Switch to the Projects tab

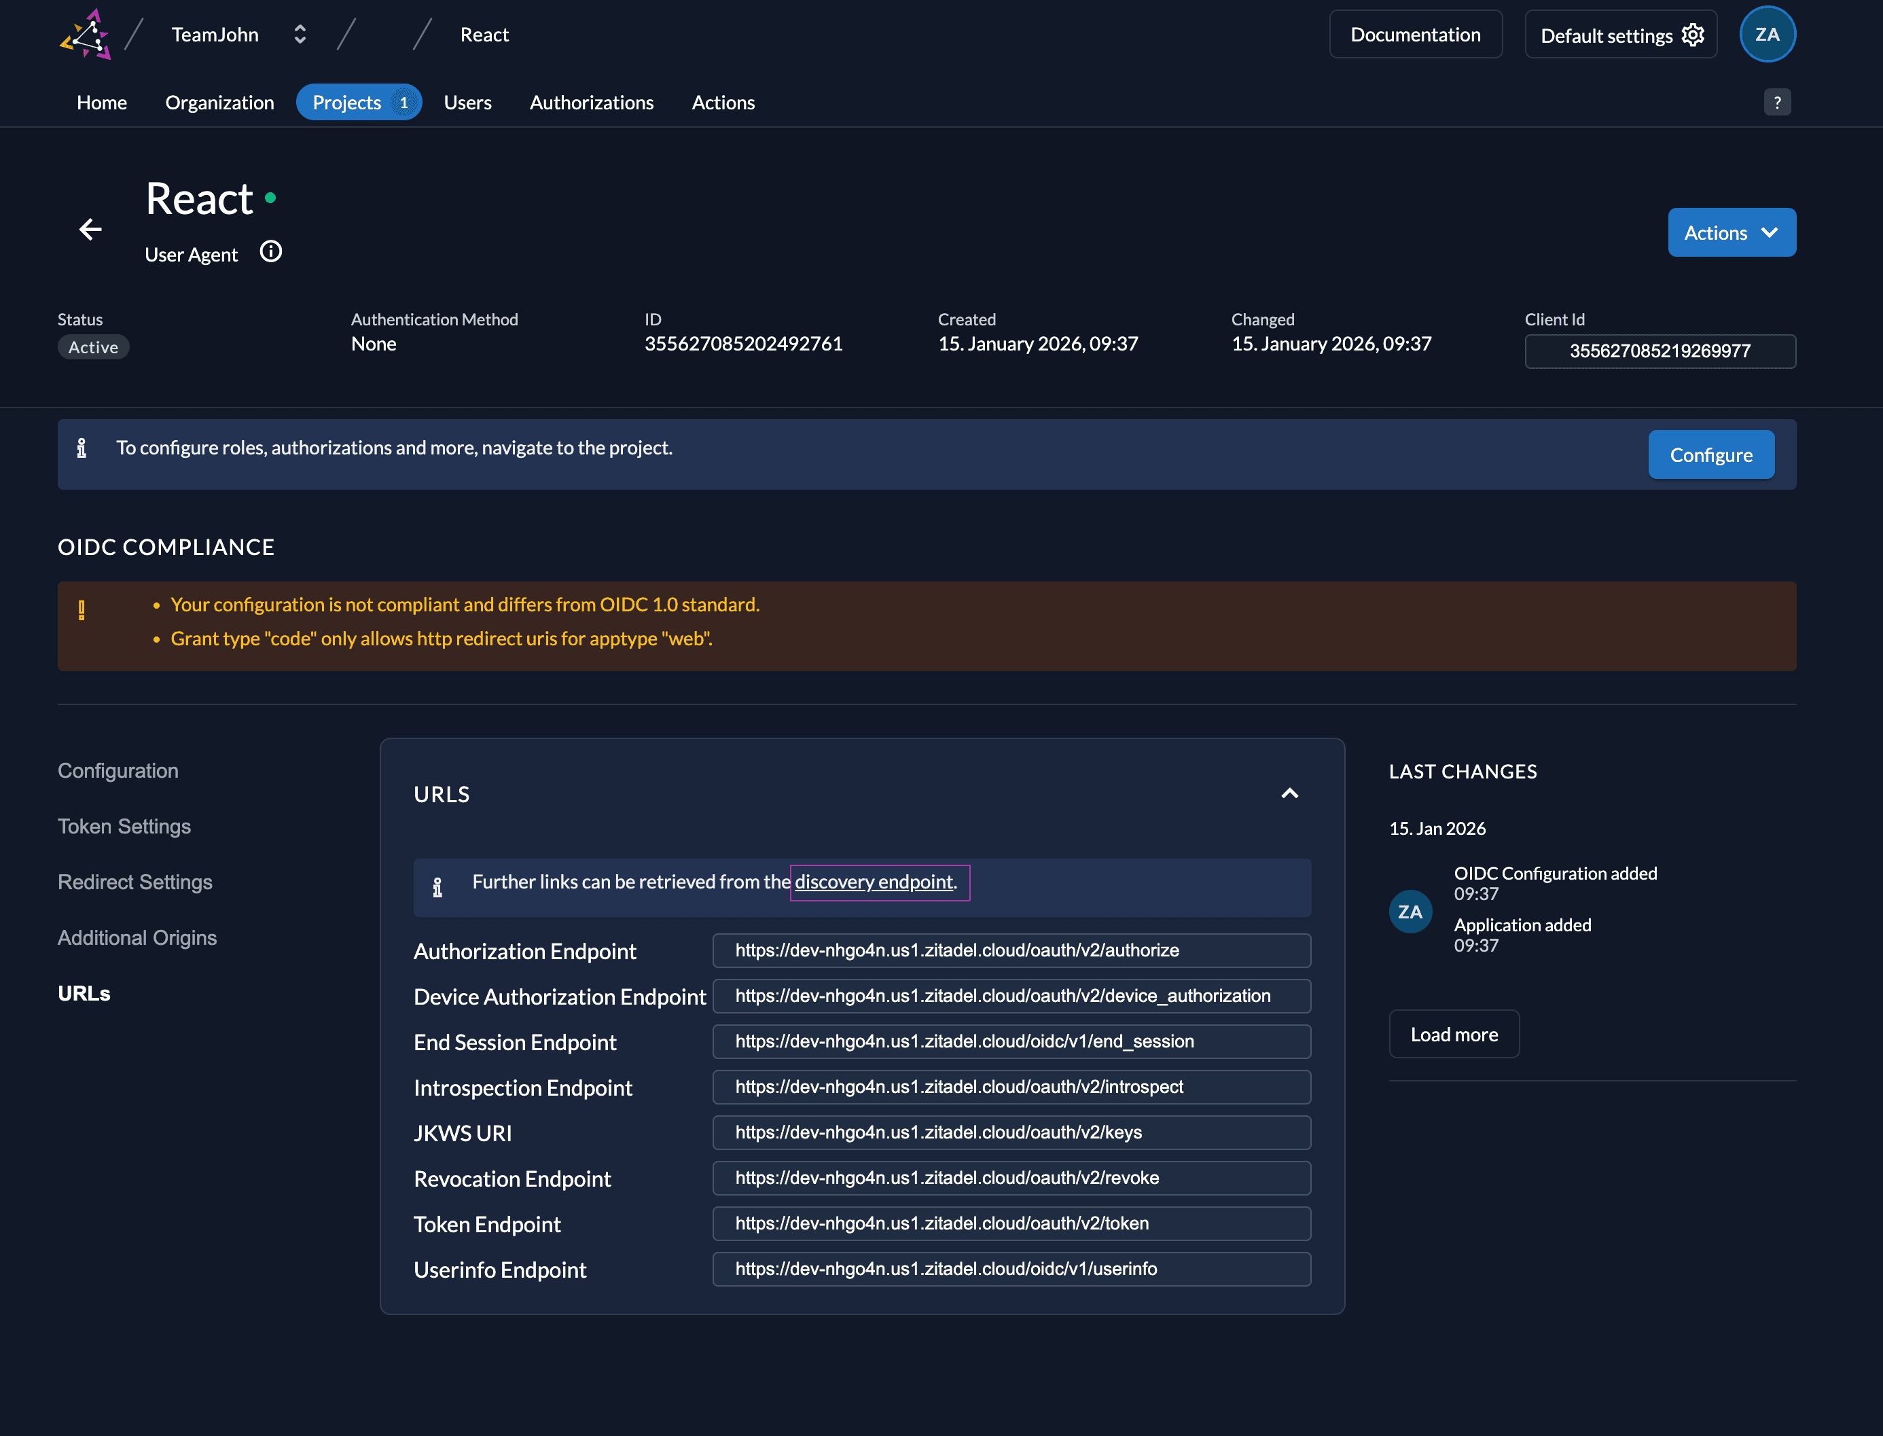click(x=358, y=103)
